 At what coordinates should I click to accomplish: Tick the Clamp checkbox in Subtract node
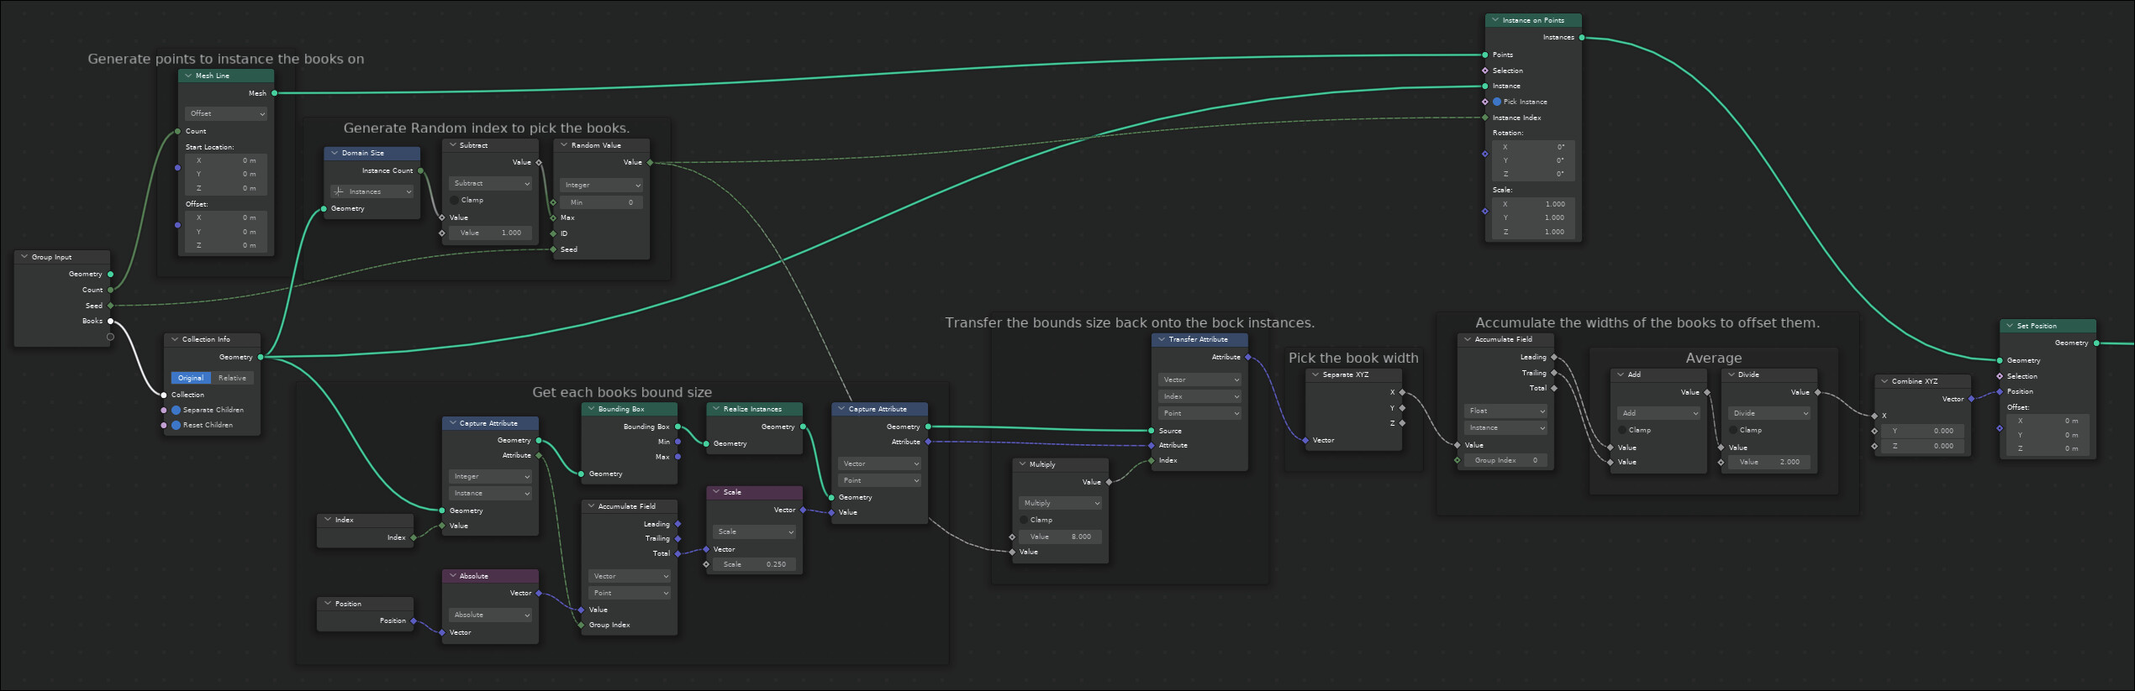(455, 200)
